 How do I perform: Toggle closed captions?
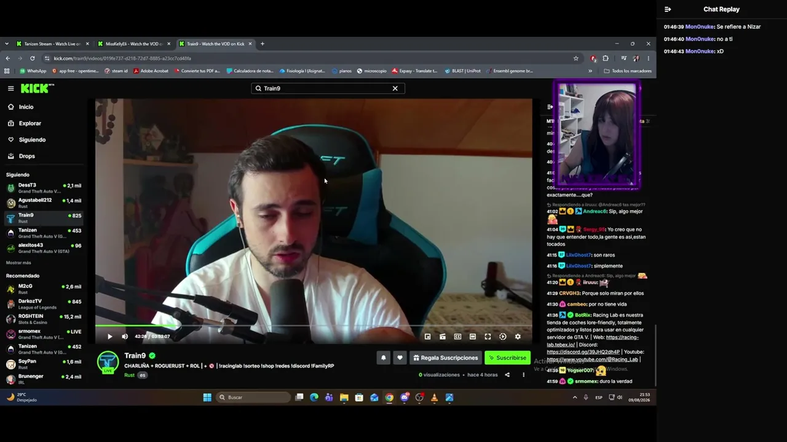pyautogui.click(x=457, y=336)
